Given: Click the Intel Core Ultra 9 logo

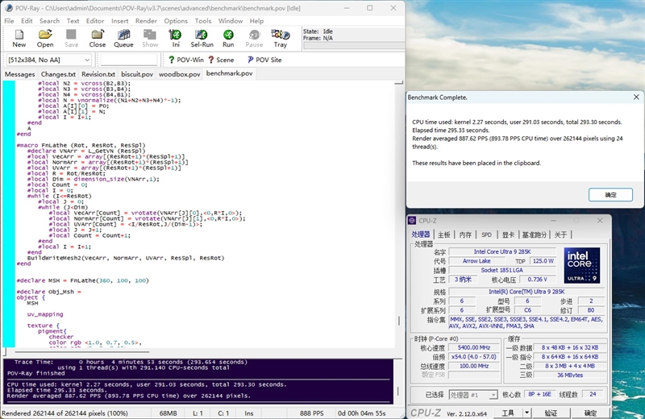Looking at the screenshot, I should tap(581, 265).
